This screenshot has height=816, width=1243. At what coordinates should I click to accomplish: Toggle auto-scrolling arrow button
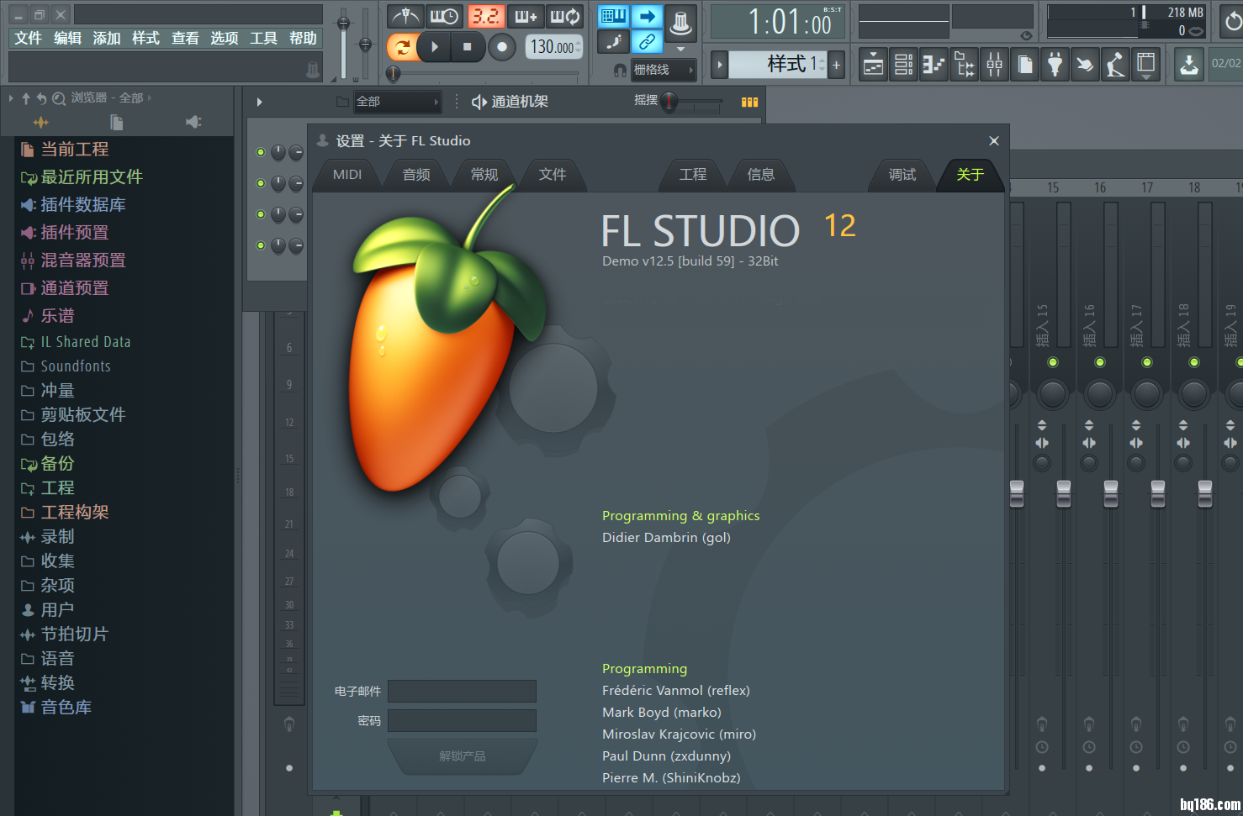[647, 16]
